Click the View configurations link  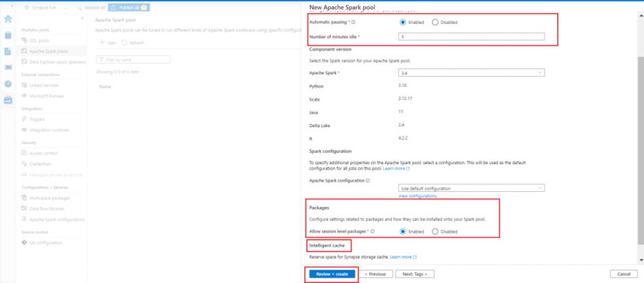[x=417, y=197]
